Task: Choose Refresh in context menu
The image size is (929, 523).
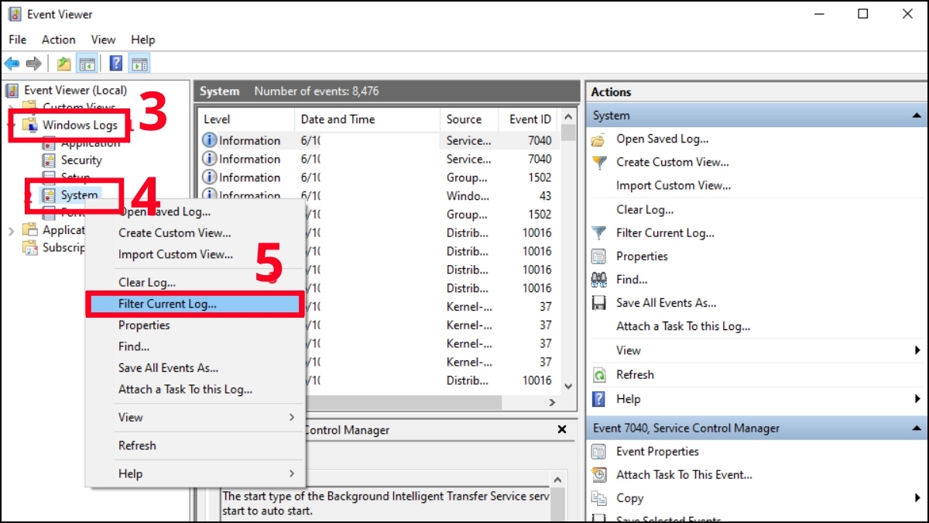Action: tap(137, 446)
